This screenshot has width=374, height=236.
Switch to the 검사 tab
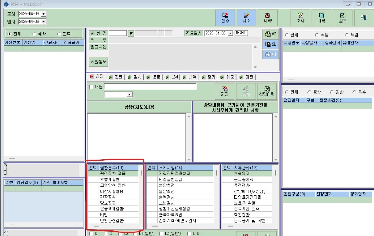[135, 77]
